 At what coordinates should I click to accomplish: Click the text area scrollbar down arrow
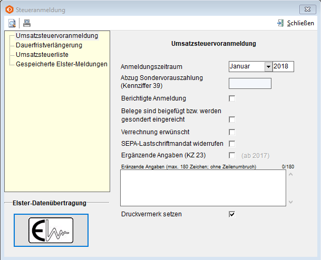(x=290, y=202)
